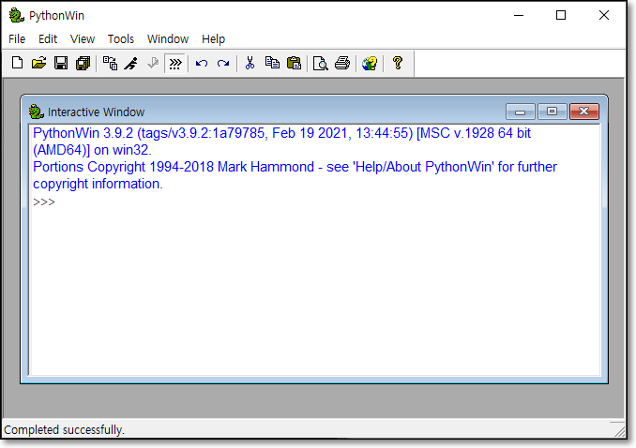Screen dimensions: 636x448
Task: Paste clipboard using the Paste icon
Action: click(294, 63)
